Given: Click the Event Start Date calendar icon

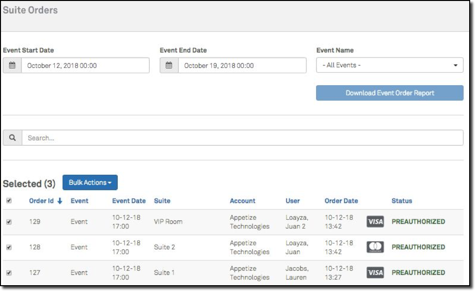Looking at the screenshot, I should click(x=12, y=65).
